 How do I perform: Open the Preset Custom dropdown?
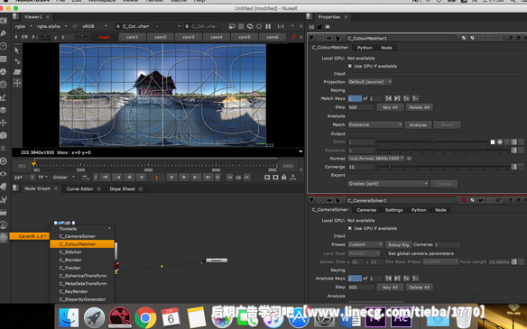pos(365,244)
